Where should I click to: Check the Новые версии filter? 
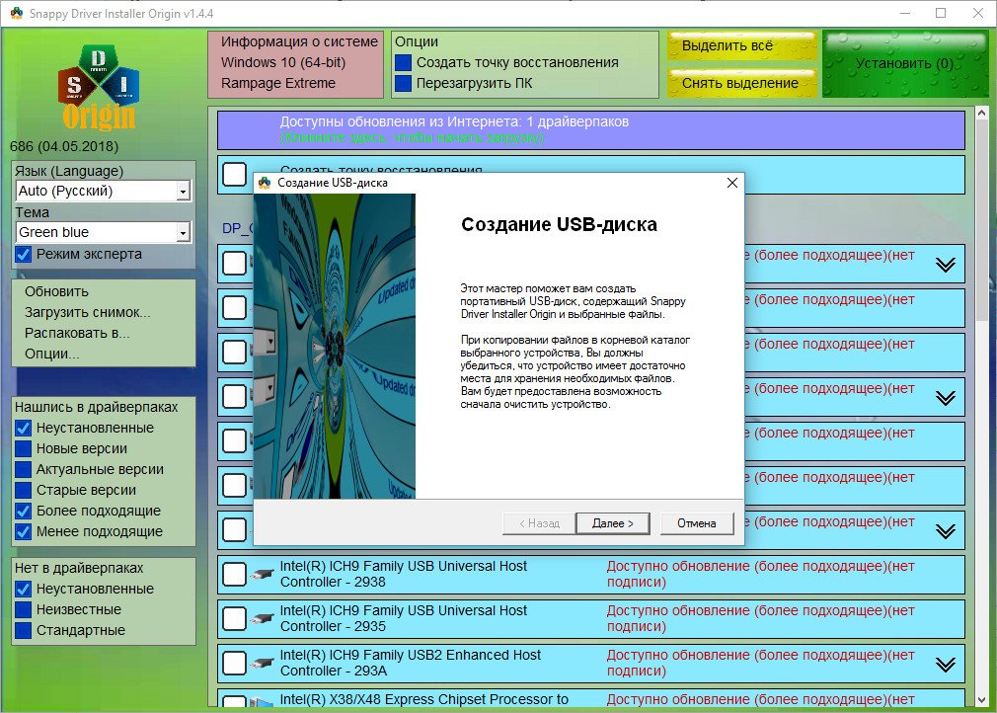[24, 449]
